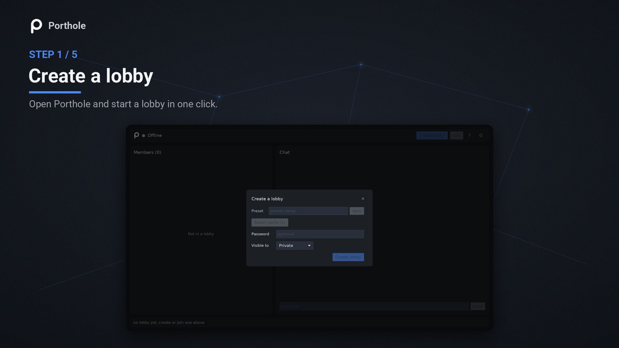Click the 'Create a lobby' dialog title

[267, 199]
